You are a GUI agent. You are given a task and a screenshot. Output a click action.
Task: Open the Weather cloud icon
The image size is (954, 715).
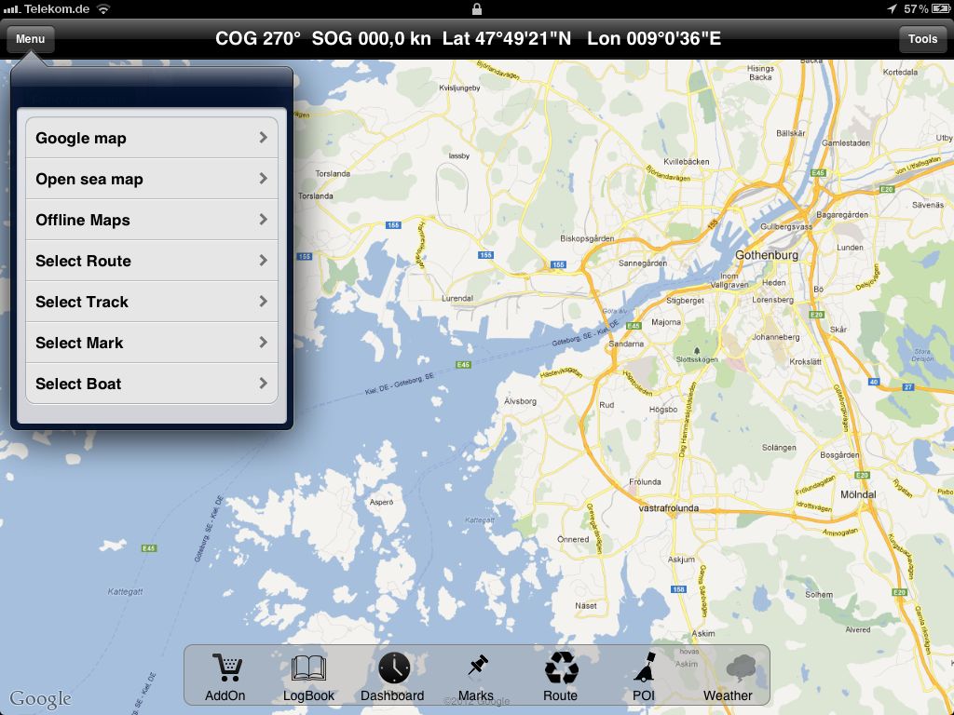tap(741, 668)
